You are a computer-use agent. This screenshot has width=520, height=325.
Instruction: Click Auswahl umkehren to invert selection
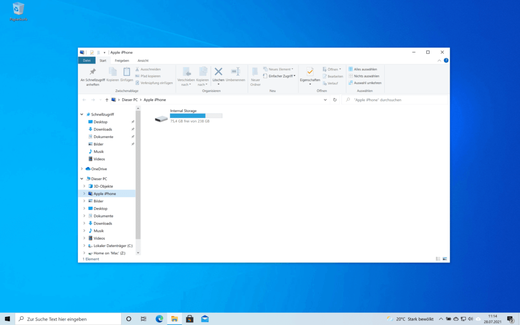(365, 83)
